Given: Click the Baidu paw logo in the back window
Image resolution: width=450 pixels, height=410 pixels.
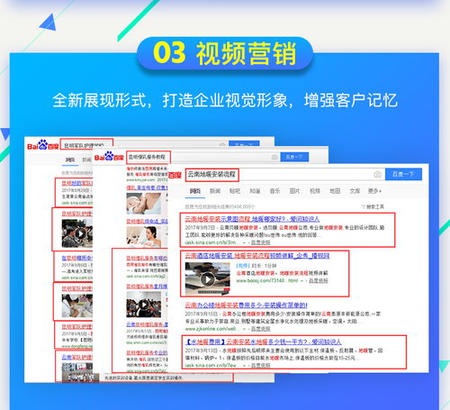Looking at the screenshot, I should pos(43,144).
